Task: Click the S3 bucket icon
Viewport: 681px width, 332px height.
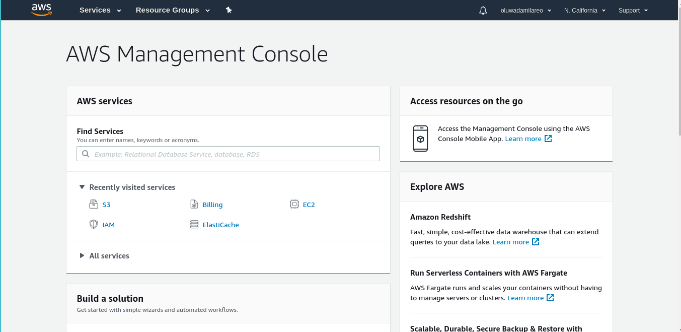Action: (x=94, y=204)
